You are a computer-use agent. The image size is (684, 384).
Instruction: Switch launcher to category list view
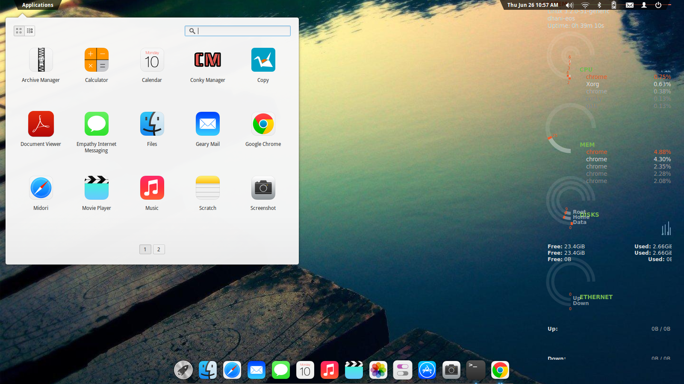(x=29, y=31)
